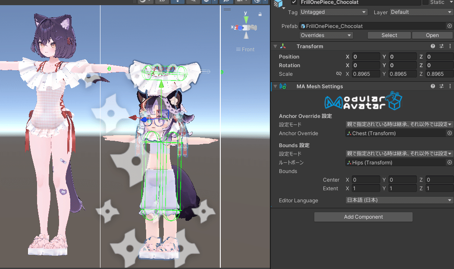Open the Editor Language dropdown 日本語
Screen dimensions: 454x269
[x=399, y=200]
